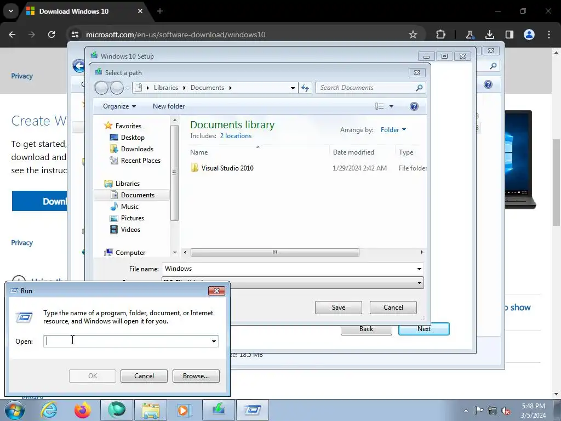Go back in Chrome browser

pyautogui.click(x=12, y=35)
